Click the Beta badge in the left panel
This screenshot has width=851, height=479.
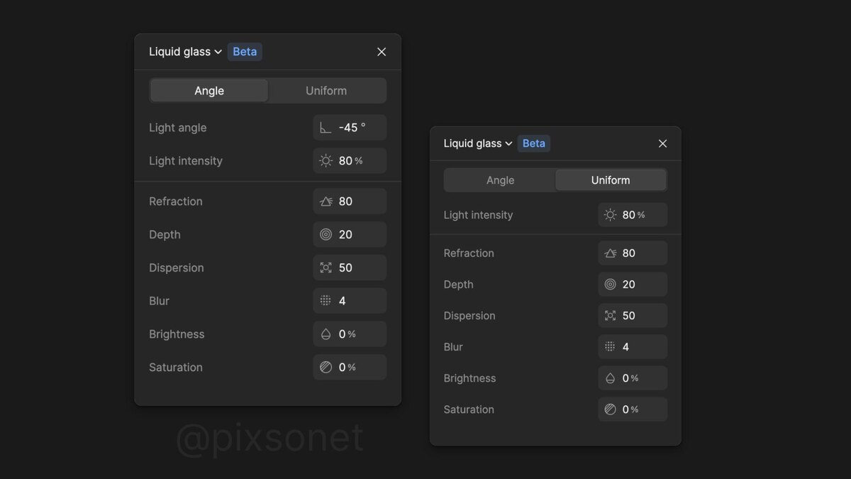click(245, 52)
